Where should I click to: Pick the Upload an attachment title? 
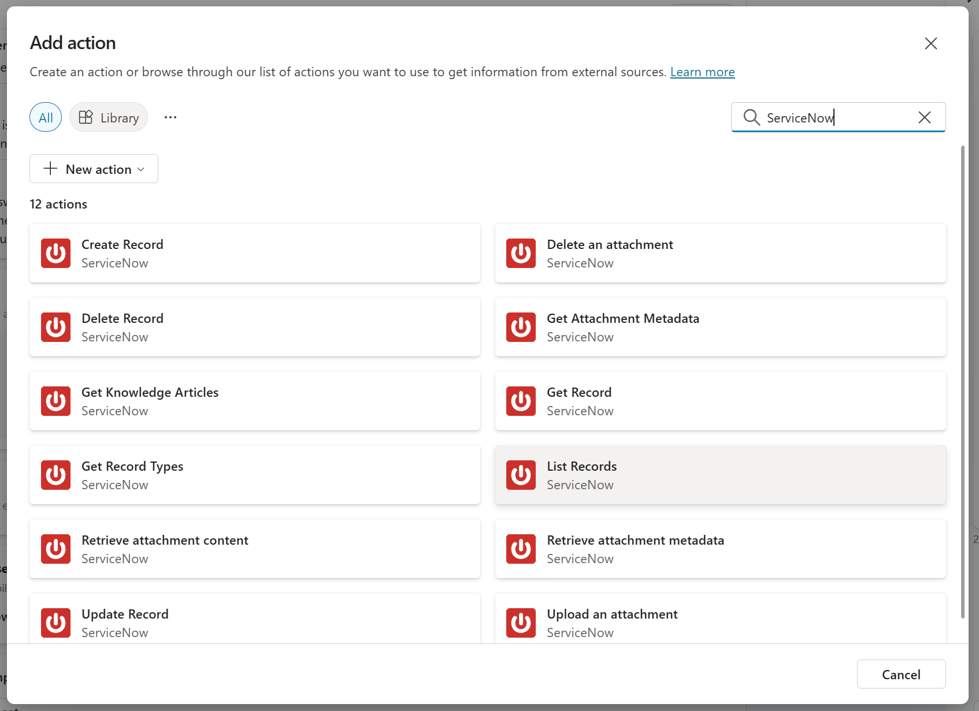(x=612, y=614)
